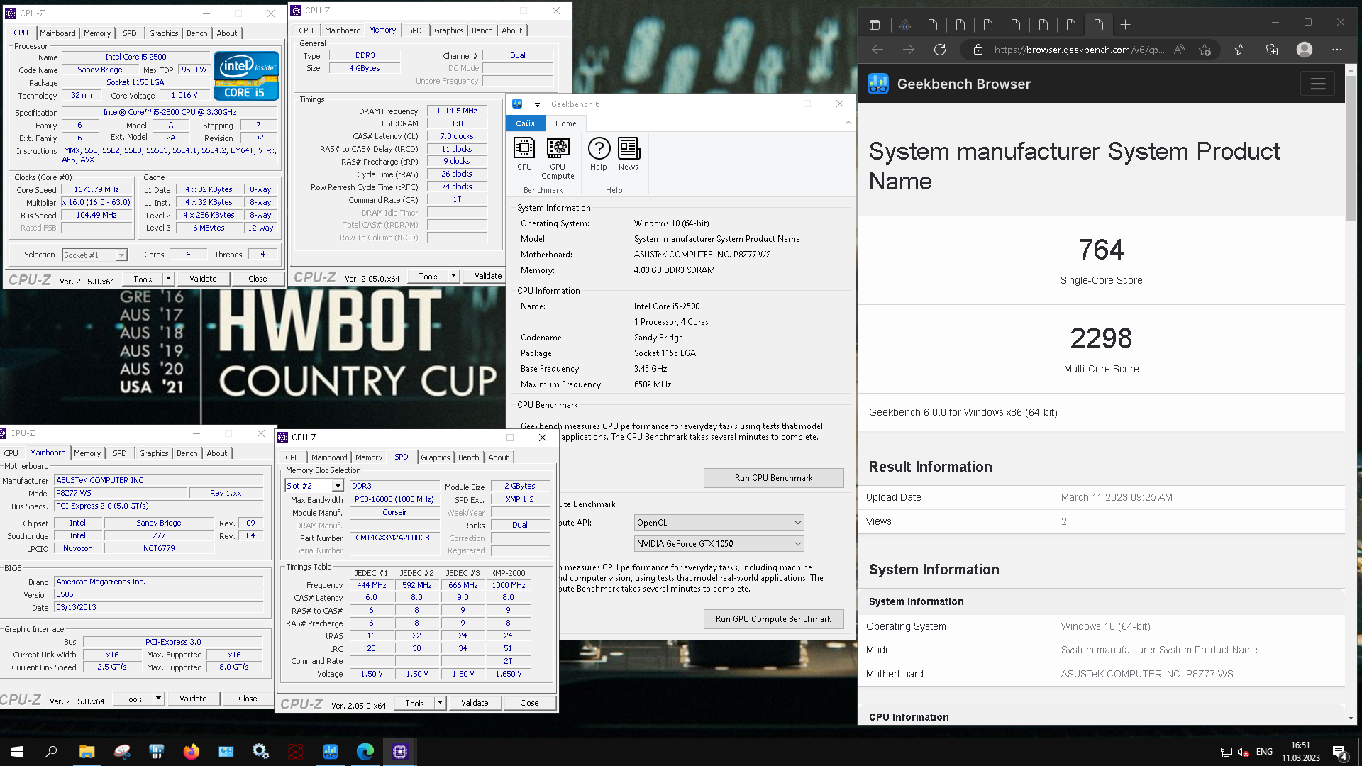Screen dimensions: 1362x766
Task: Select SPD tab in Memory CPU-Z window
Action: point(415,30)
